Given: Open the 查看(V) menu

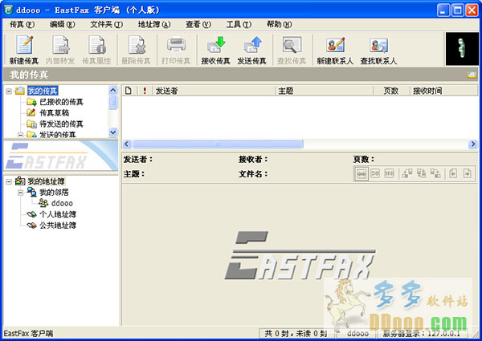Looking at the screenshot, I should coord(198,24).
